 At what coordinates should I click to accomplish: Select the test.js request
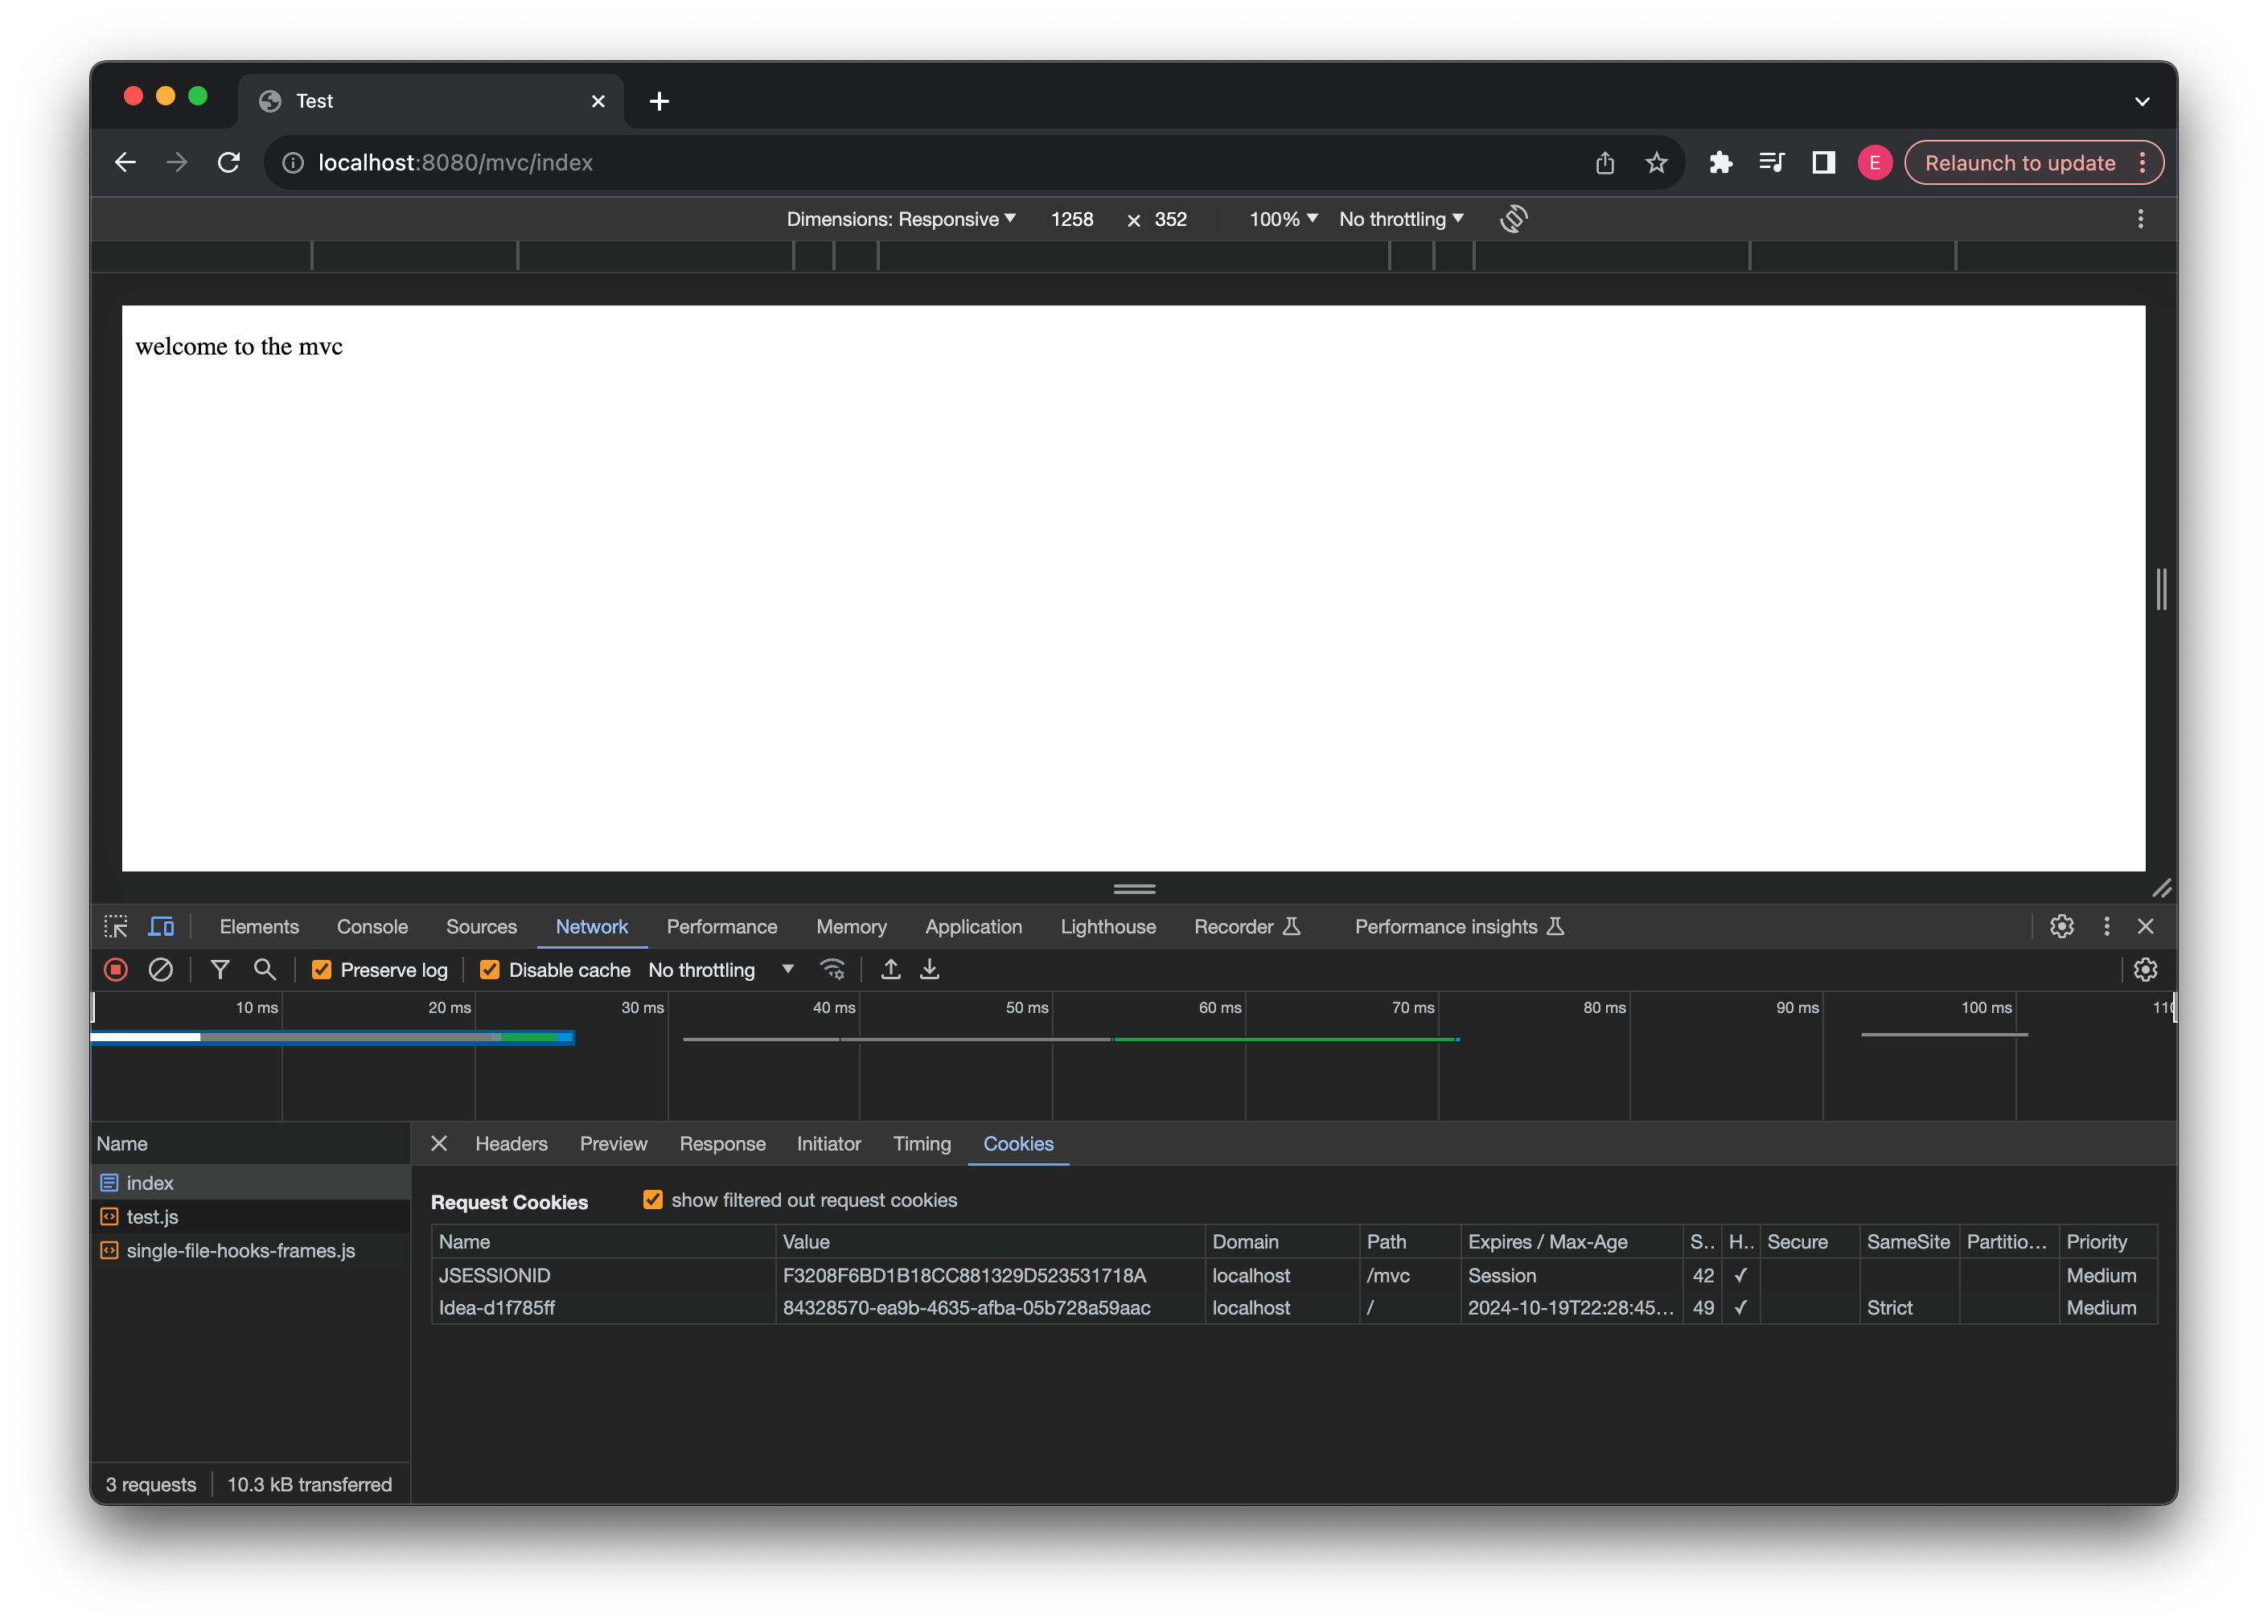coord(152,1216)
